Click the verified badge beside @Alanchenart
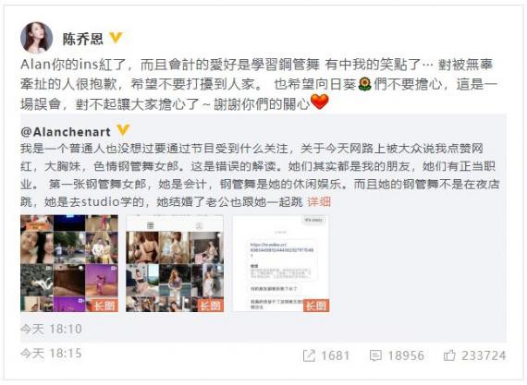The image size is (527, 385). (123, 130)
